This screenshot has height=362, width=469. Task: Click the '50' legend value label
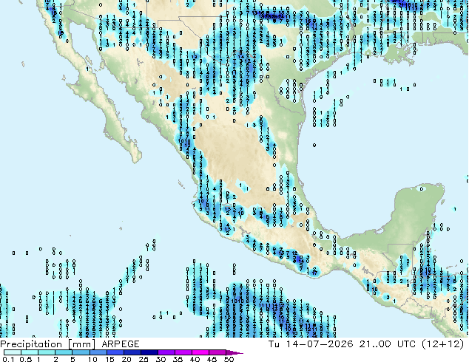(229, 359)
